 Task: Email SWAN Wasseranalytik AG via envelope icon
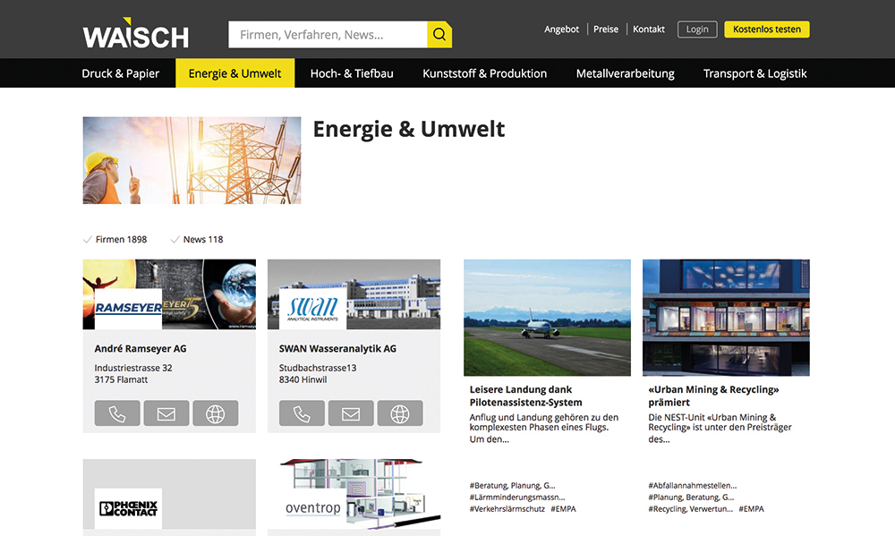(351, 413)
